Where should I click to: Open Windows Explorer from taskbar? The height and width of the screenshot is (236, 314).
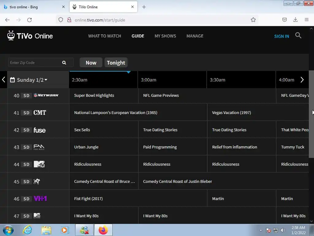(46, 230)
